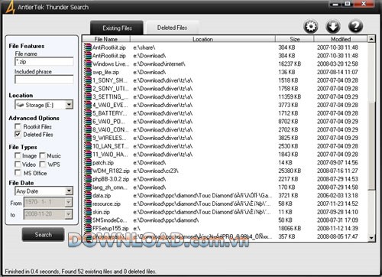
Task: Sort by the Size column header
Action: click(295, 39)
